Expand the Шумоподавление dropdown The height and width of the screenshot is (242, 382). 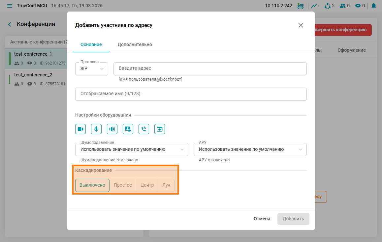(x=132, y=149)
